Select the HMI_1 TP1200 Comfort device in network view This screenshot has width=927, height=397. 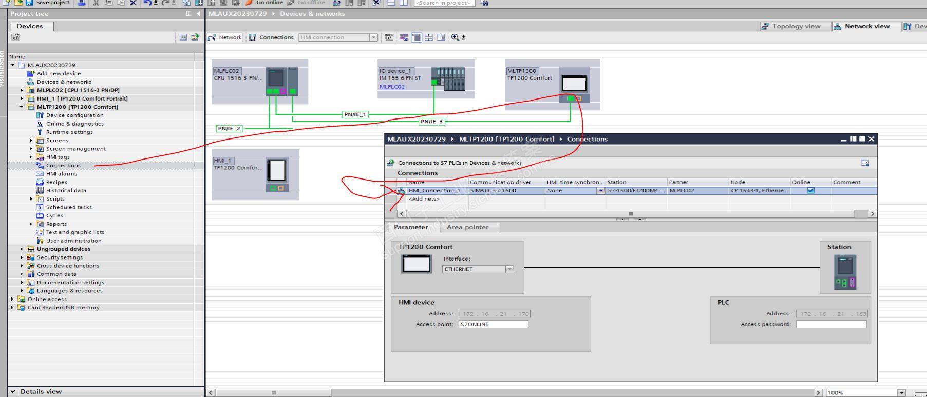point(255,174)
